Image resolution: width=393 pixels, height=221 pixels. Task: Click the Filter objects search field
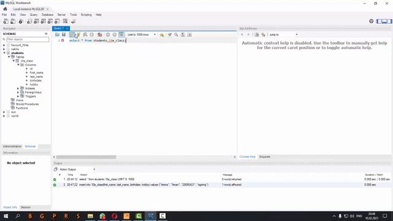click(x=28, y=39)
